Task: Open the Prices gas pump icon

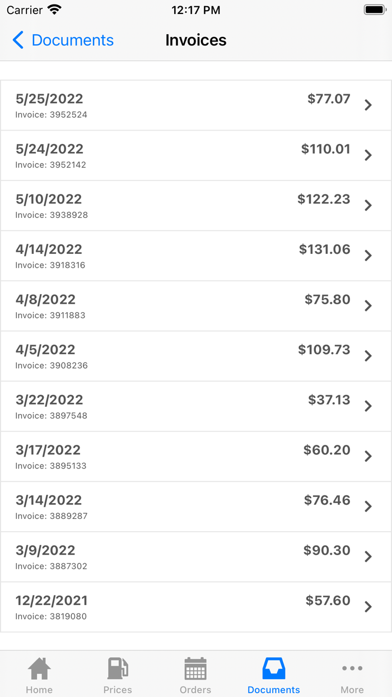Action: coord(118,668)
